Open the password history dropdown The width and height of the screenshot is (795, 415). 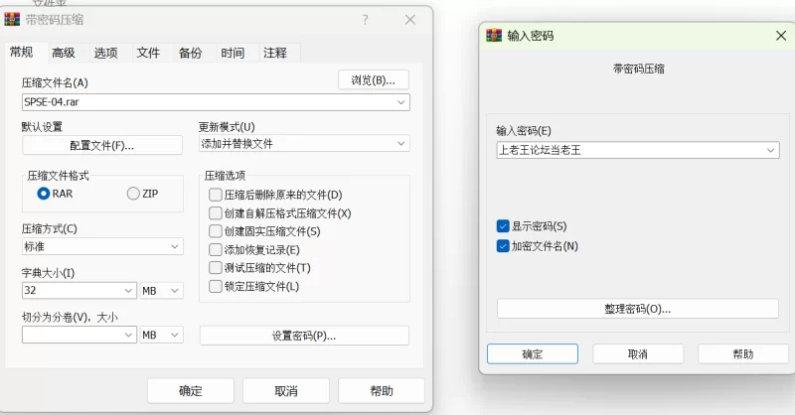pyautogui.click(x=771, y=150)
